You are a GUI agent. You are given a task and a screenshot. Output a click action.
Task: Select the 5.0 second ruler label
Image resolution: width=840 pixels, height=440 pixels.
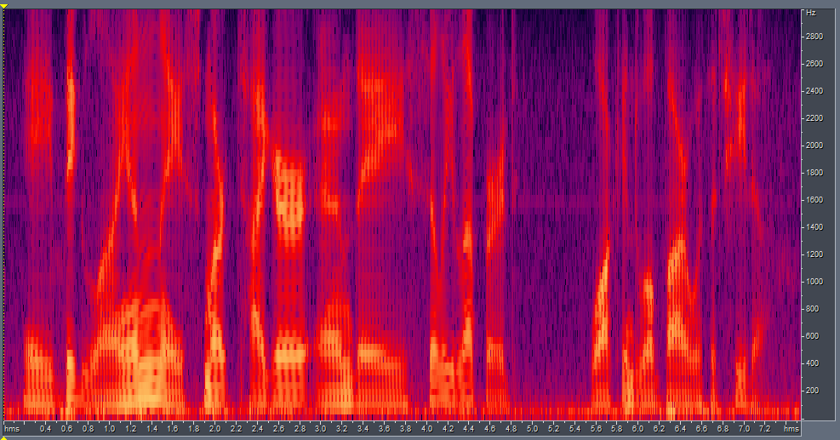point(532,429)
